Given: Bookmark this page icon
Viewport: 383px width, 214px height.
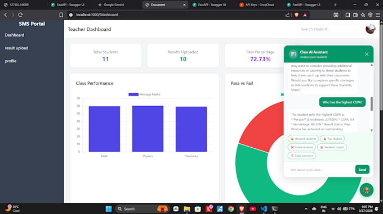Looking at the screenshot, I should (x=61, y=15).
